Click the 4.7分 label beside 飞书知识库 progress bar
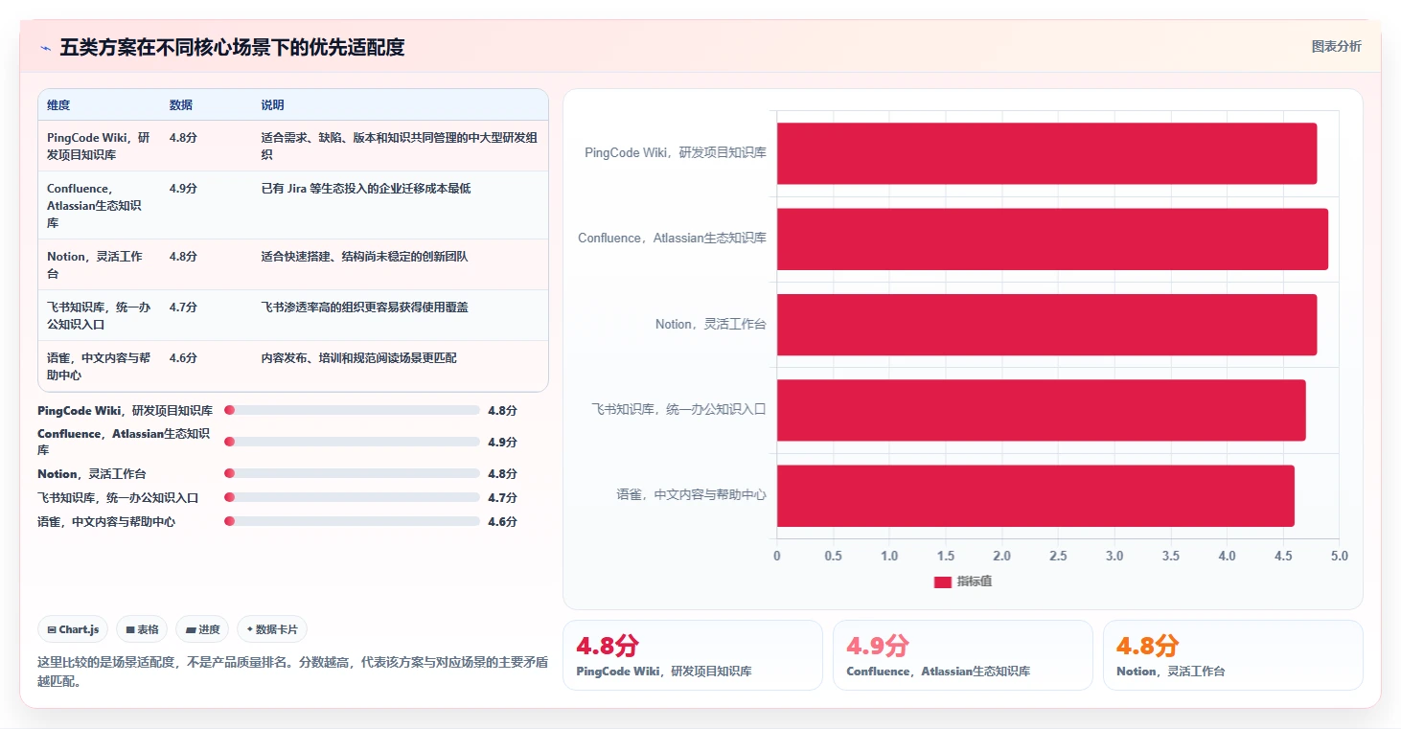The width and height of the screenshot is (1401, 729). coord(502,497)
